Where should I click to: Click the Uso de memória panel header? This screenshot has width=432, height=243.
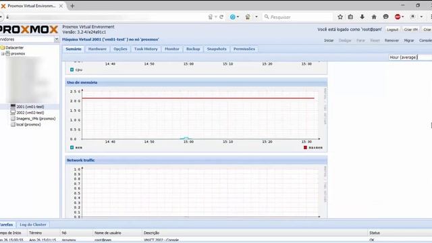coord(196,82)
